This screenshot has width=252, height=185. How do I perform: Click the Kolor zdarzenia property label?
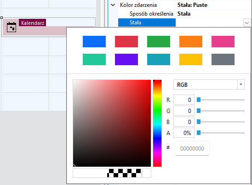(138, 5)
